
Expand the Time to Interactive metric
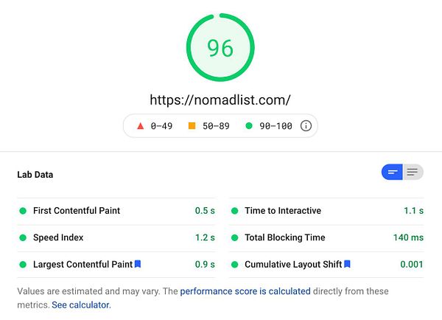[283, 211]
